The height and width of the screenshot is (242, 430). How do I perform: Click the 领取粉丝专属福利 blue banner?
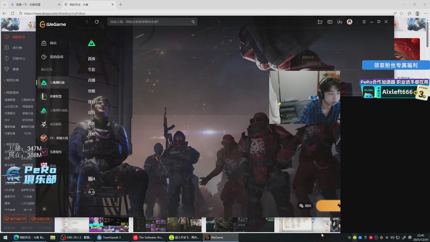(x=396, y=65)
